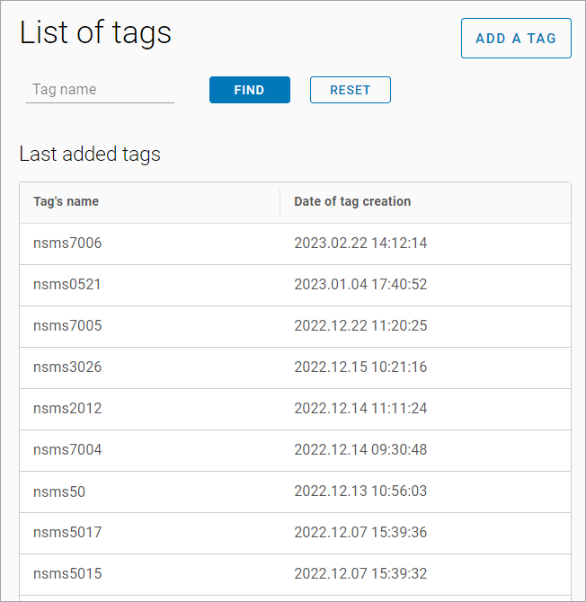586x602 pixels.
Task: Click the ADD A TAG button
Action: (516, 39)
